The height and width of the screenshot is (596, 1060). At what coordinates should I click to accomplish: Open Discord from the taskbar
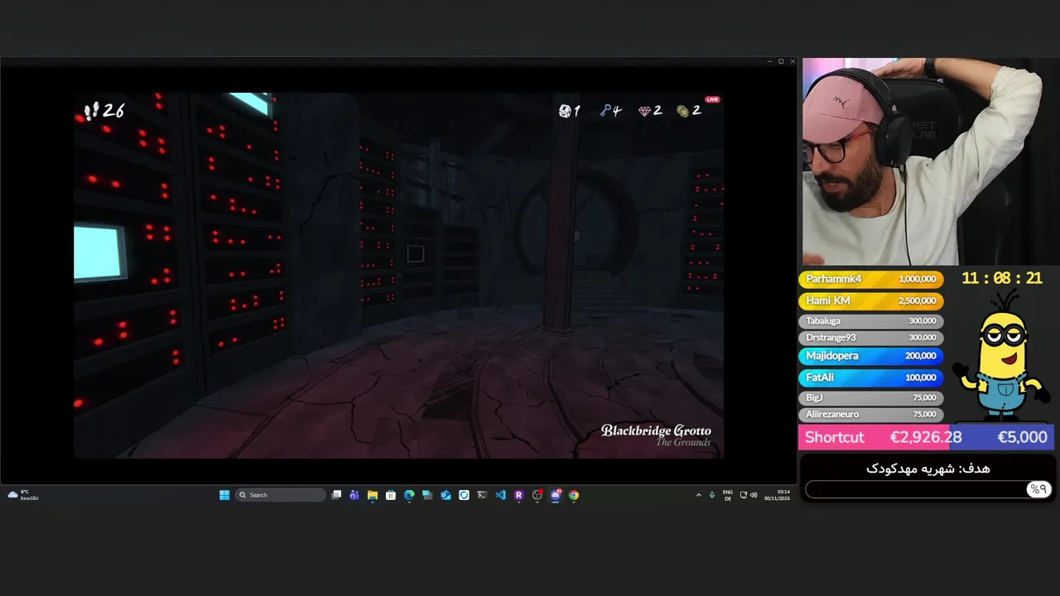pyautogui.click(x=556, y=495)
